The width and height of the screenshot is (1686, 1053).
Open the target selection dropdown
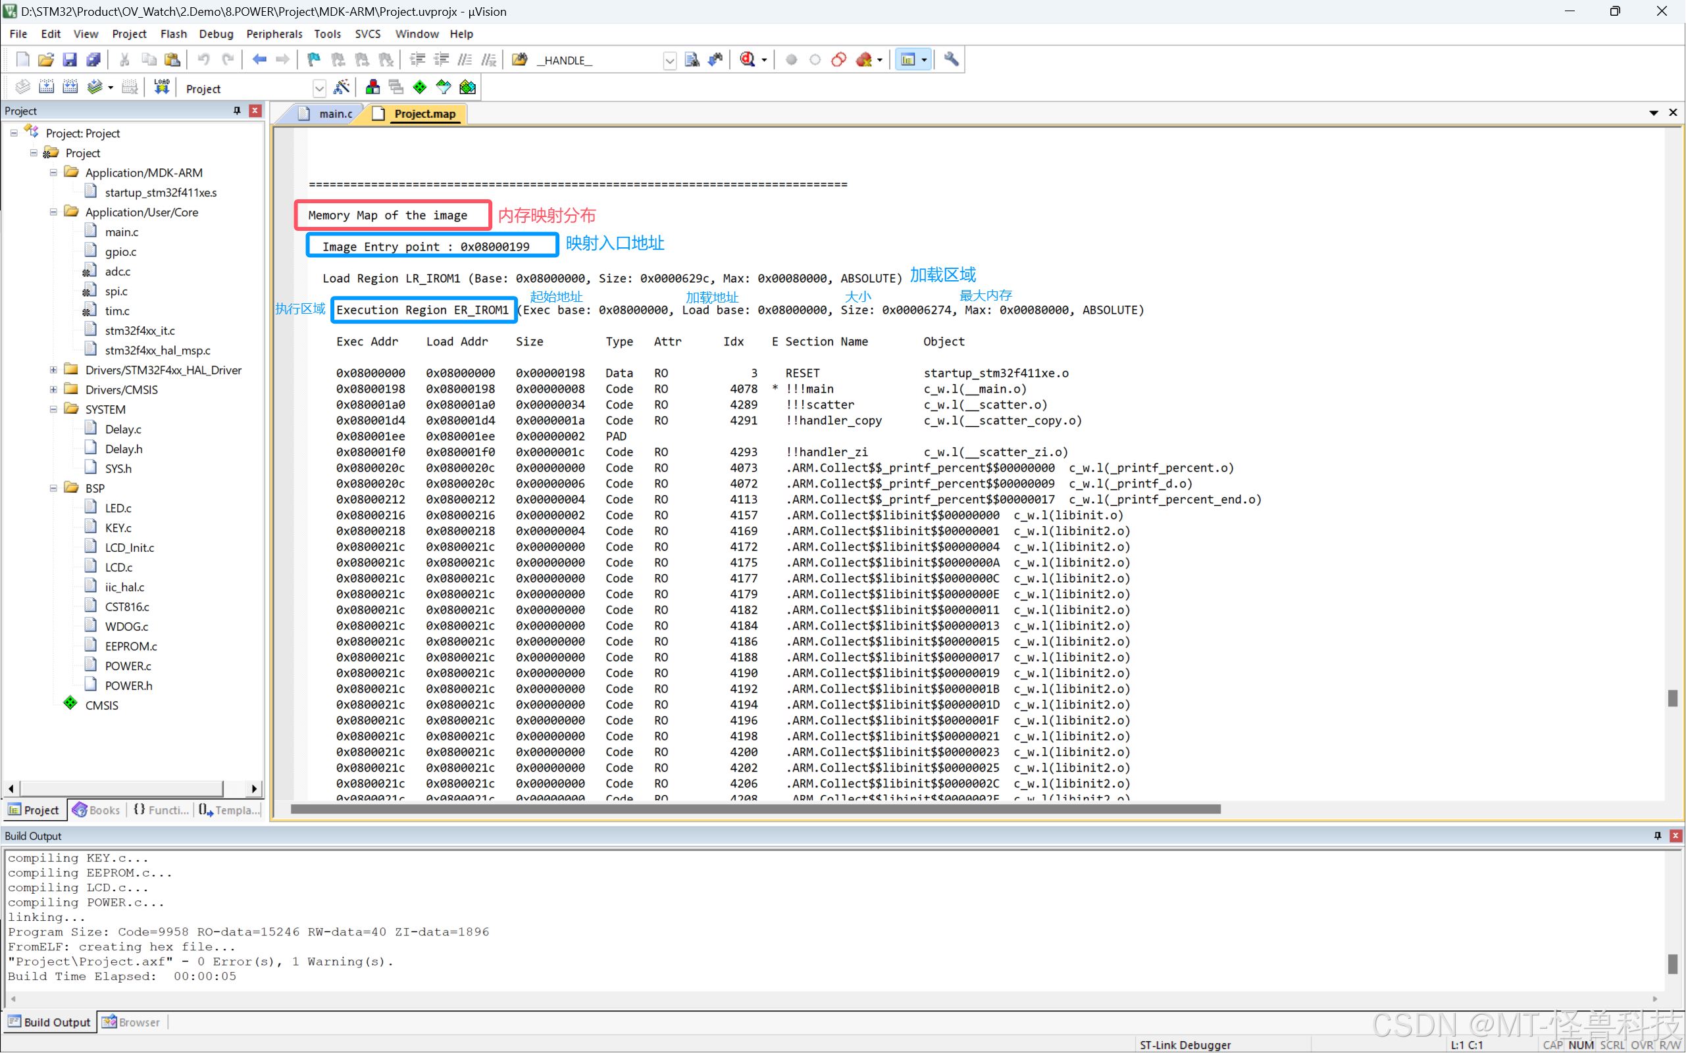319,88
